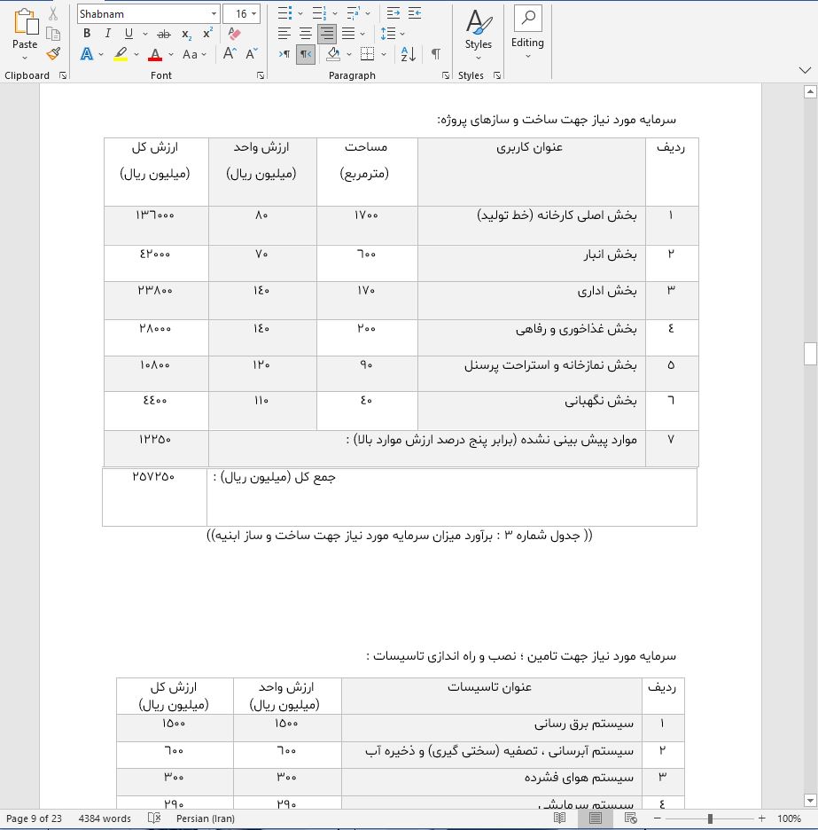Click the Paste clipboard icon
Image resolution: width=818 pixels, height=830 pixels.
point(25,21)
